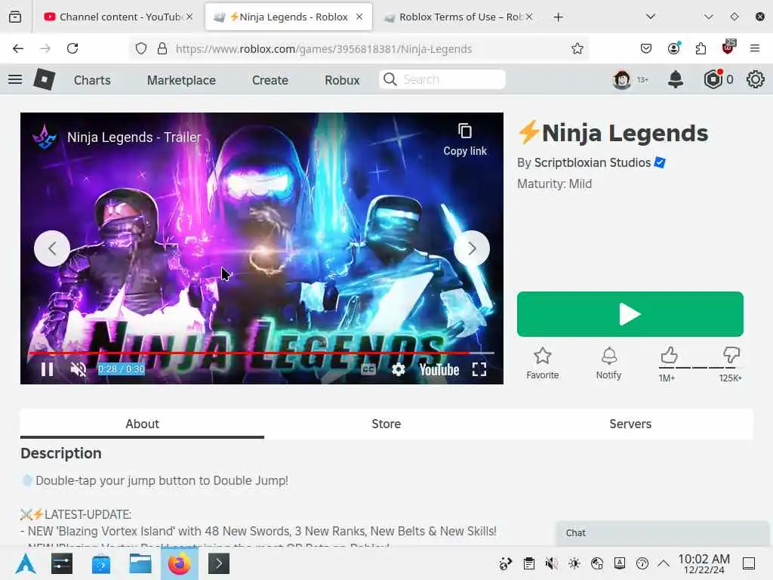Enter fullscreen on the trailer video
The image size is (773, 580).
point(479,369)
